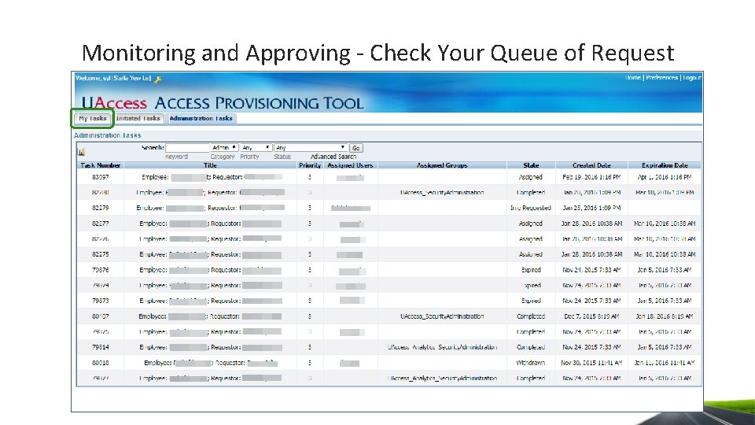The width and height of the screenshot is (755, 425).
Task: Sort by the Created Date column header
Action: (591, 165)
